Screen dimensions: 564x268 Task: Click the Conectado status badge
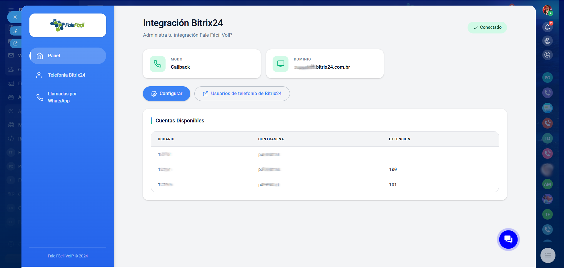coord(487,28)
